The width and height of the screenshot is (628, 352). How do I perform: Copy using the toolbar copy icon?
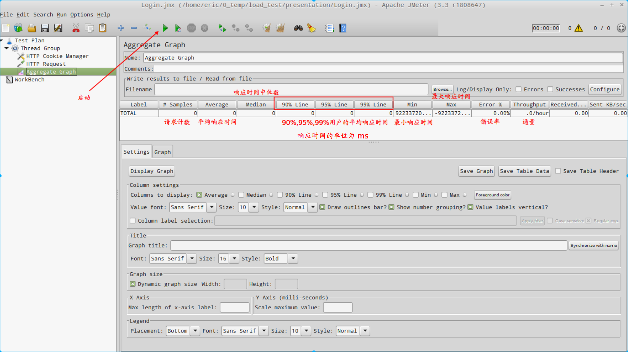point(90,28)
